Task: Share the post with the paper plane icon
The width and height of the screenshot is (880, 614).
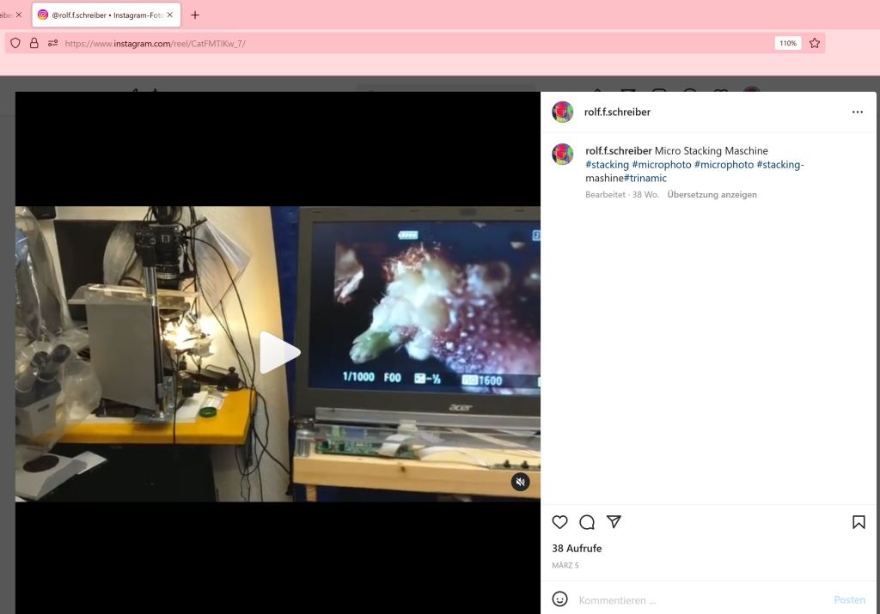Action: pos(614,522)
